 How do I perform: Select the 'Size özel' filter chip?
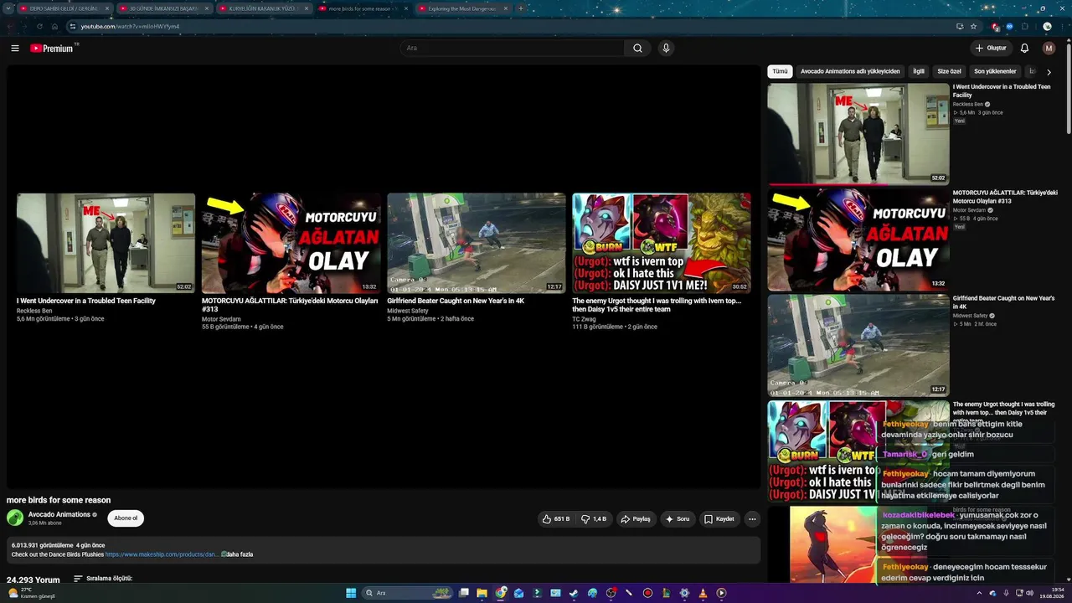(x=950, y=72)
